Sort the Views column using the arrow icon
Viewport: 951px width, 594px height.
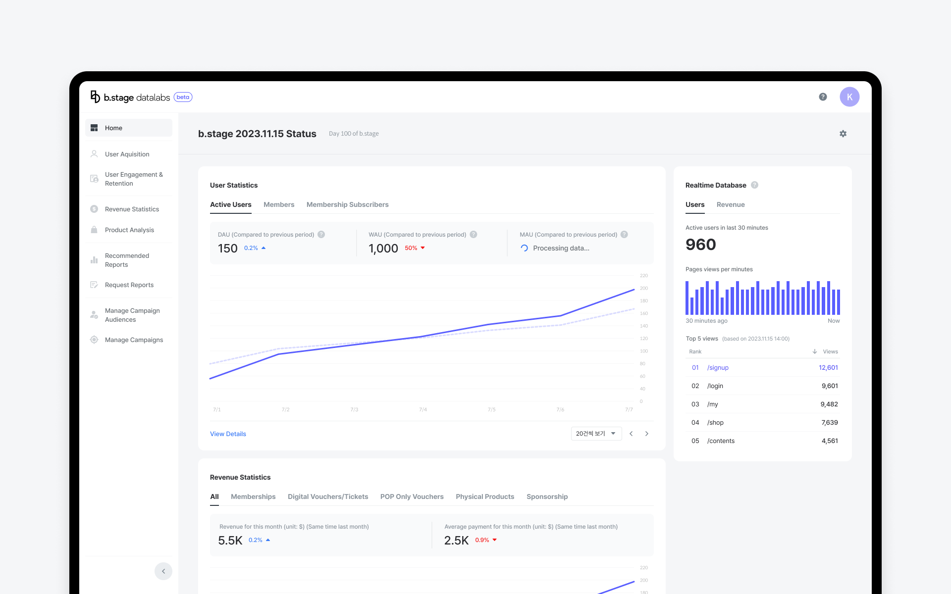(x=815, y=351)
